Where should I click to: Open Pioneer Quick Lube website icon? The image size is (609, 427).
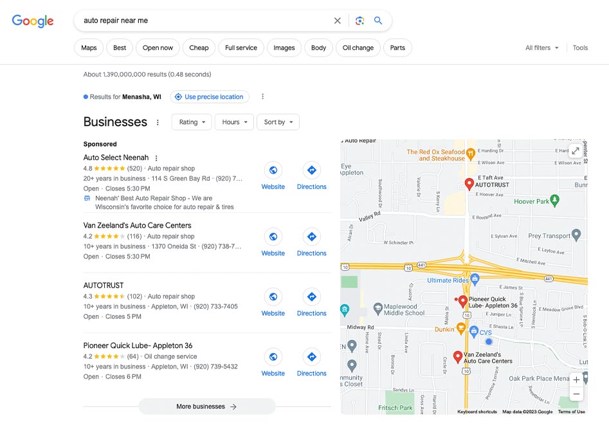pos(273,357)
